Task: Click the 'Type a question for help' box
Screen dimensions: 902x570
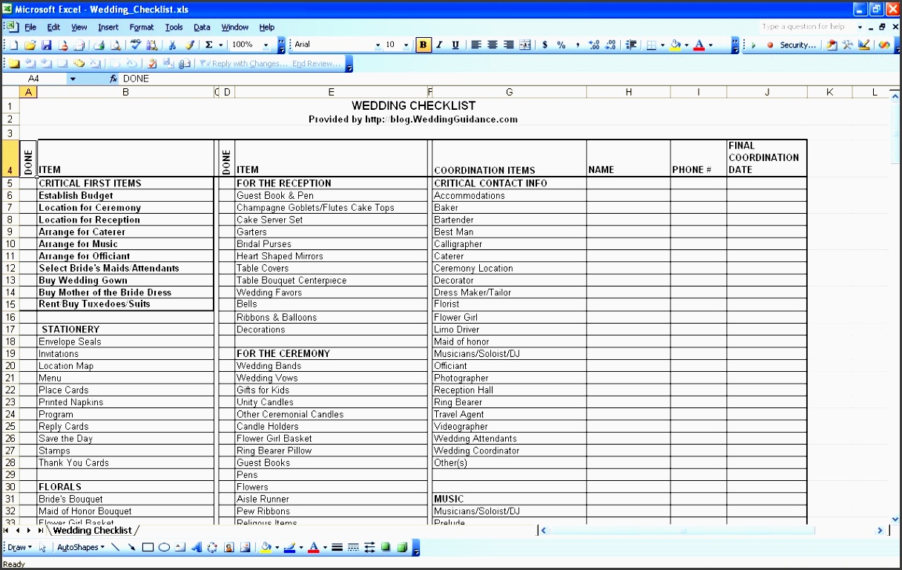Action: 806,27
